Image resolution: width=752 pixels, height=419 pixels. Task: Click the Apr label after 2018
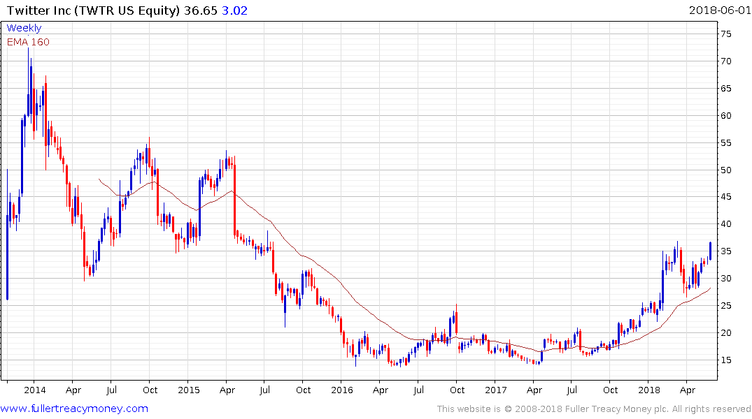(x=687, y=391)
